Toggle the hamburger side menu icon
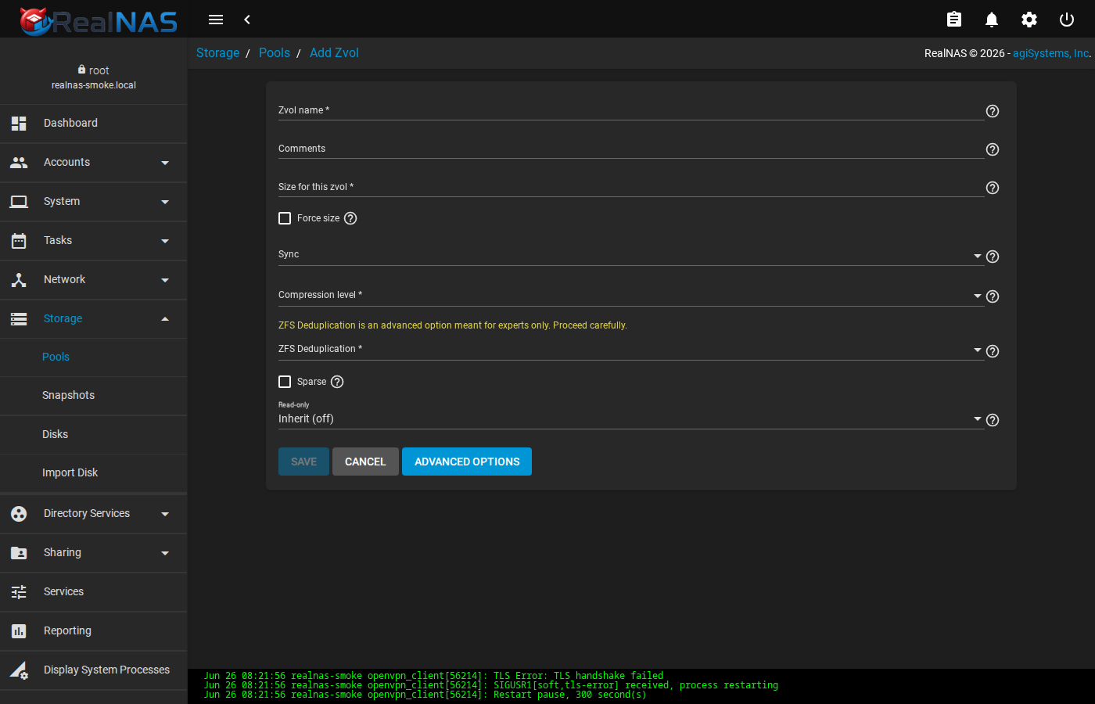Image resolution: width=1095 pixels, height=704 pixels. pos(216,20)
